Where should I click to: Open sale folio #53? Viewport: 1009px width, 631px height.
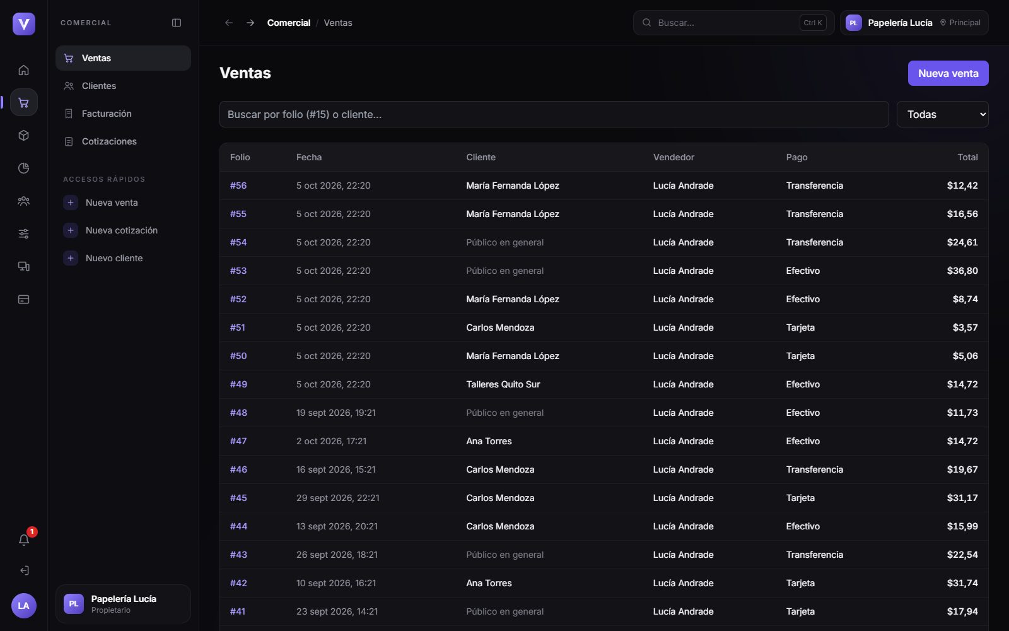pyautogui.click(x=238, y=271)
